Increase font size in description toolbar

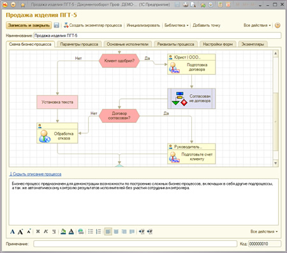20,231
